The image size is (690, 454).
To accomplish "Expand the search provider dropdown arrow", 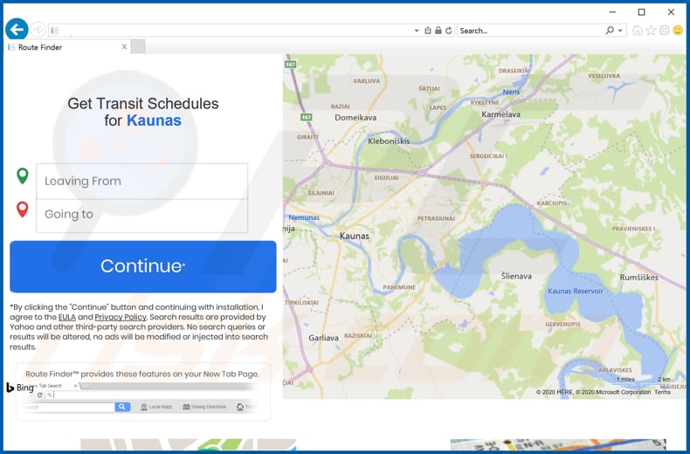I will point(620,31).
